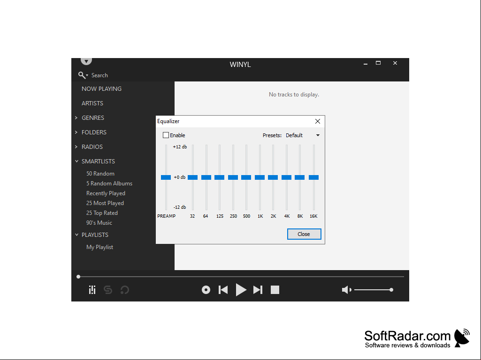Screen dimensions: 481x360
Task: Select the 25 Top Rated smartlist
Action: coord(102,213)
